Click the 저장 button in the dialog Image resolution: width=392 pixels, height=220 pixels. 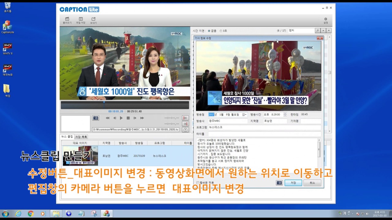click(x=293, y=183)
